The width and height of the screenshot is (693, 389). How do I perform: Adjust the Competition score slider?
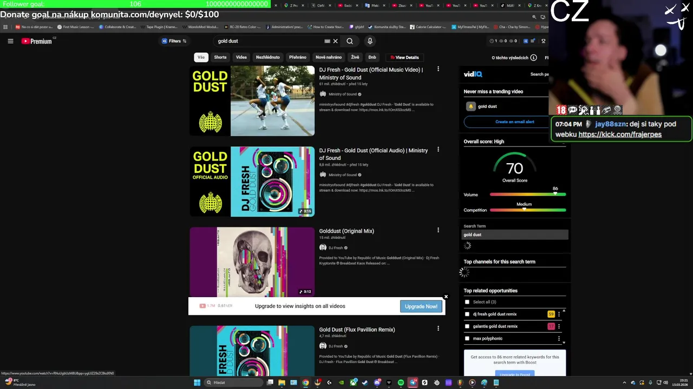click(x=528, y=210)
